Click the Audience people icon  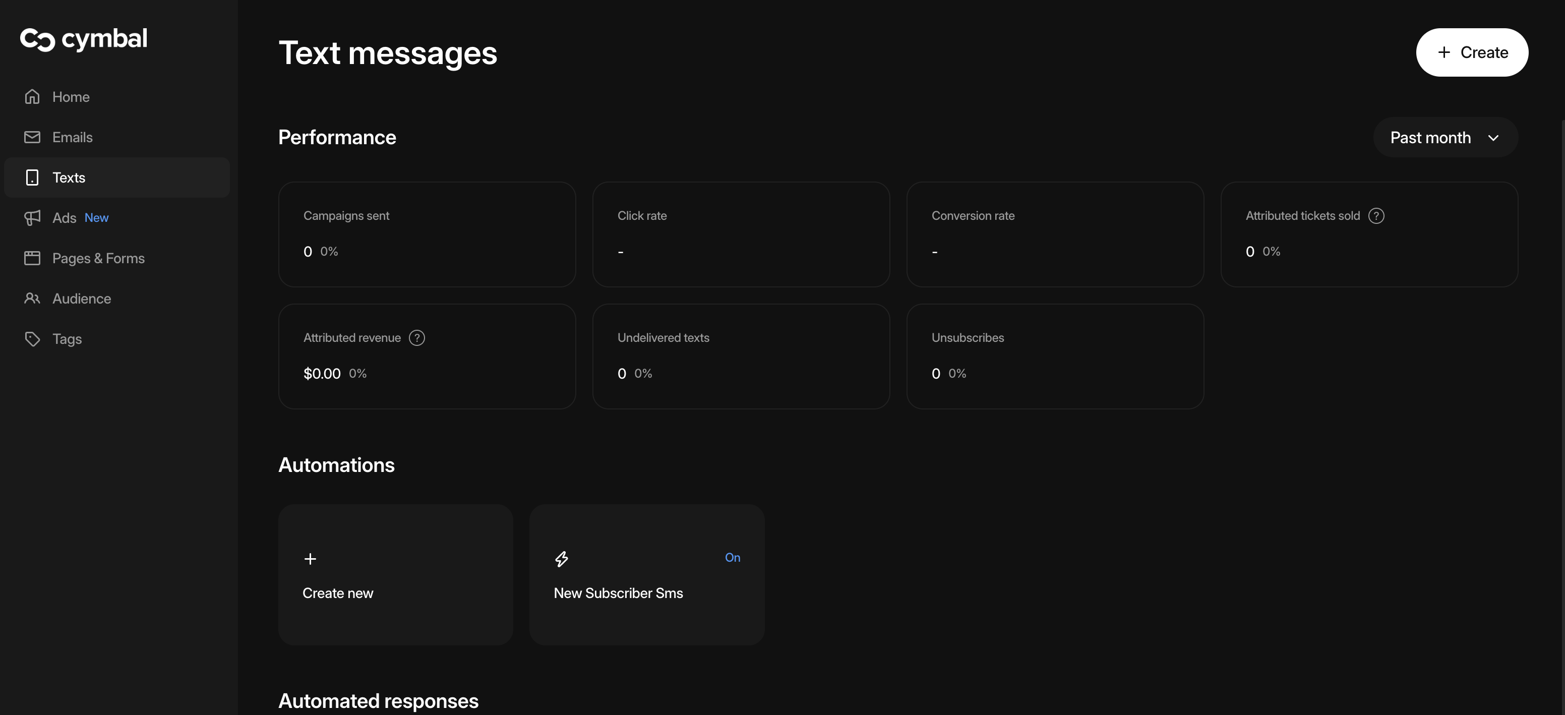point(32,299)
